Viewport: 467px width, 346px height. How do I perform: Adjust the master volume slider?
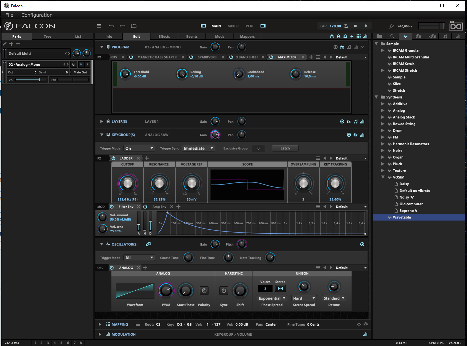(431, 26)
